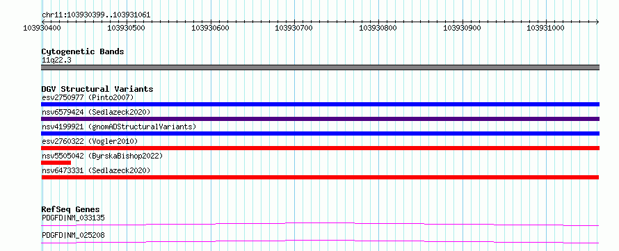The height and width of the screenshot is (251, 619).
Task: Click the Cytogenetic Bands track heading
Action: [83, 51]
